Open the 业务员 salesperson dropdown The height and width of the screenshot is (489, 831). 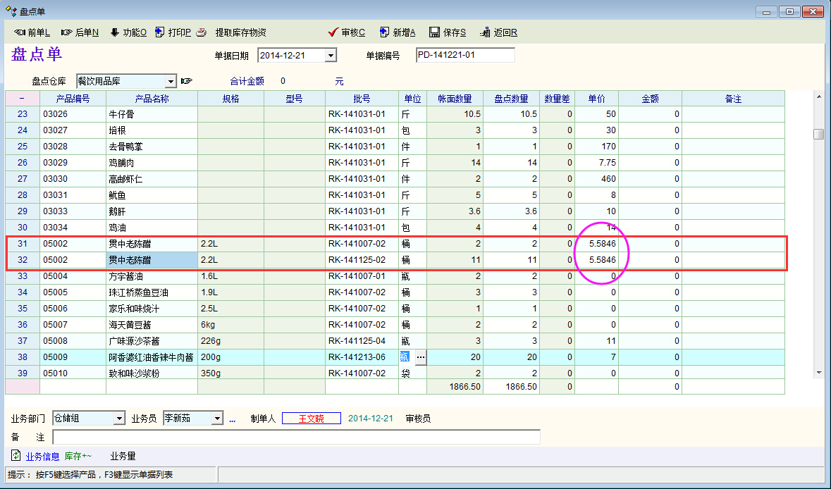click(x=217, y=419)
